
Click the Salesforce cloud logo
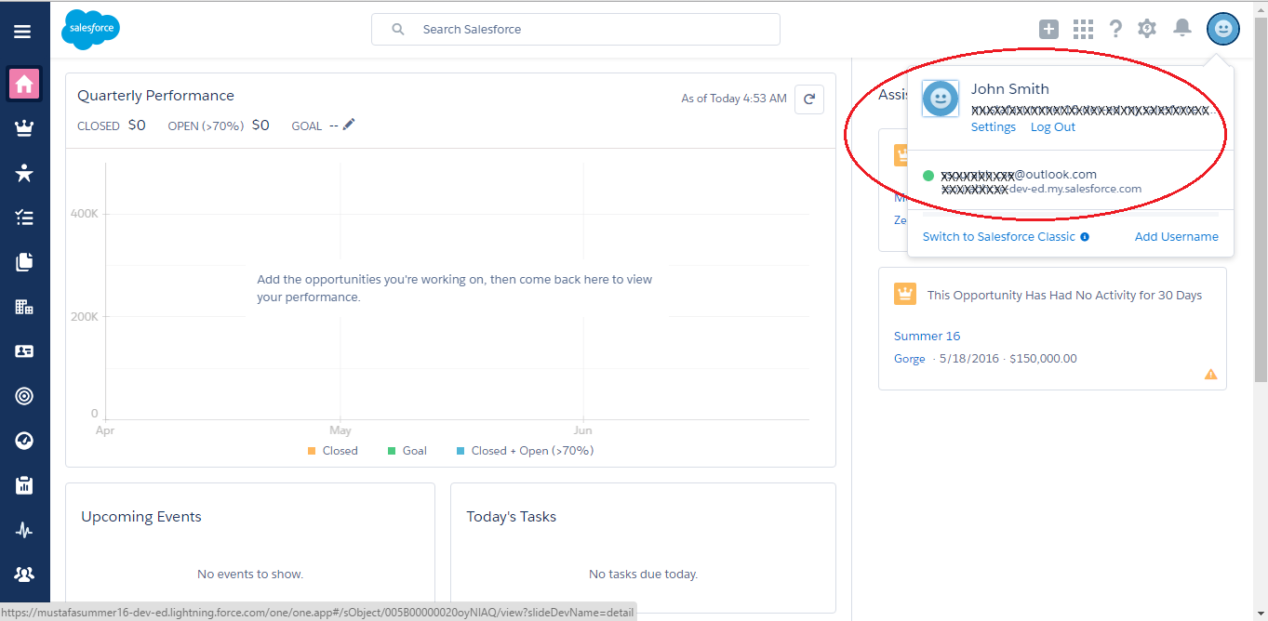[90, 30]
